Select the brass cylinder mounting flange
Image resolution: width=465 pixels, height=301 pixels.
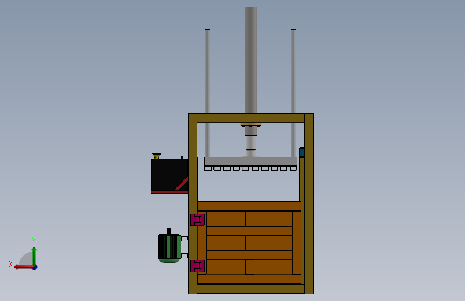(251, 124)
